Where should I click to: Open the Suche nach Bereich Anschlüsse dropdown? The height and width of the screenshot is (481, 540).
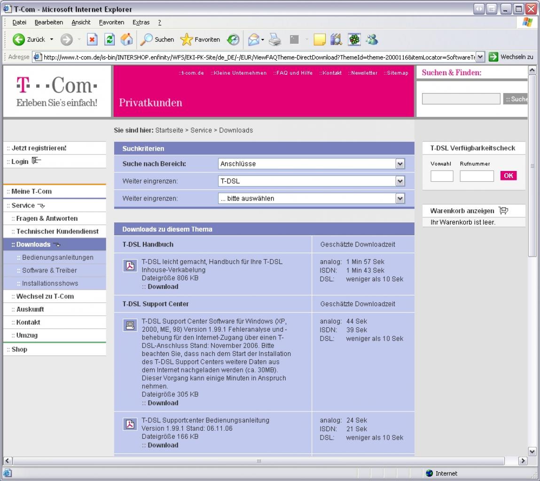[x=311, y=164]
